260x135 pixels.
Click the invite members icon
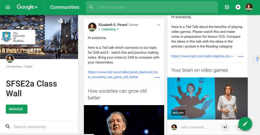[x=61, y=20]
